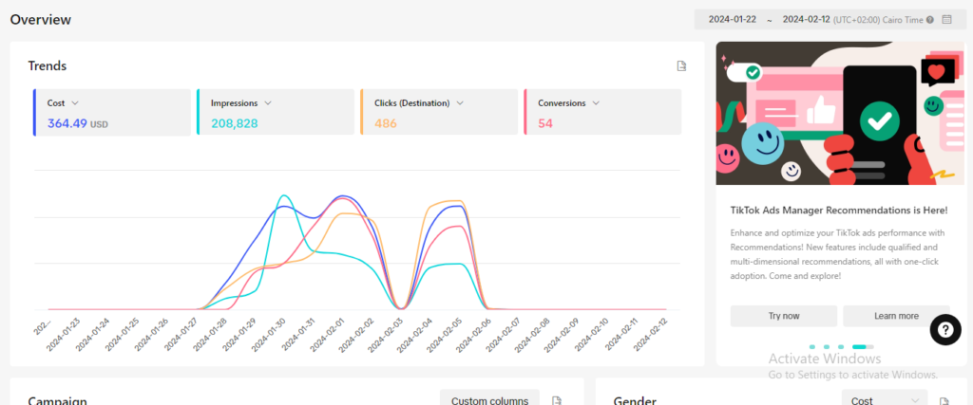Click the Gender section export icon

[944, 400]
